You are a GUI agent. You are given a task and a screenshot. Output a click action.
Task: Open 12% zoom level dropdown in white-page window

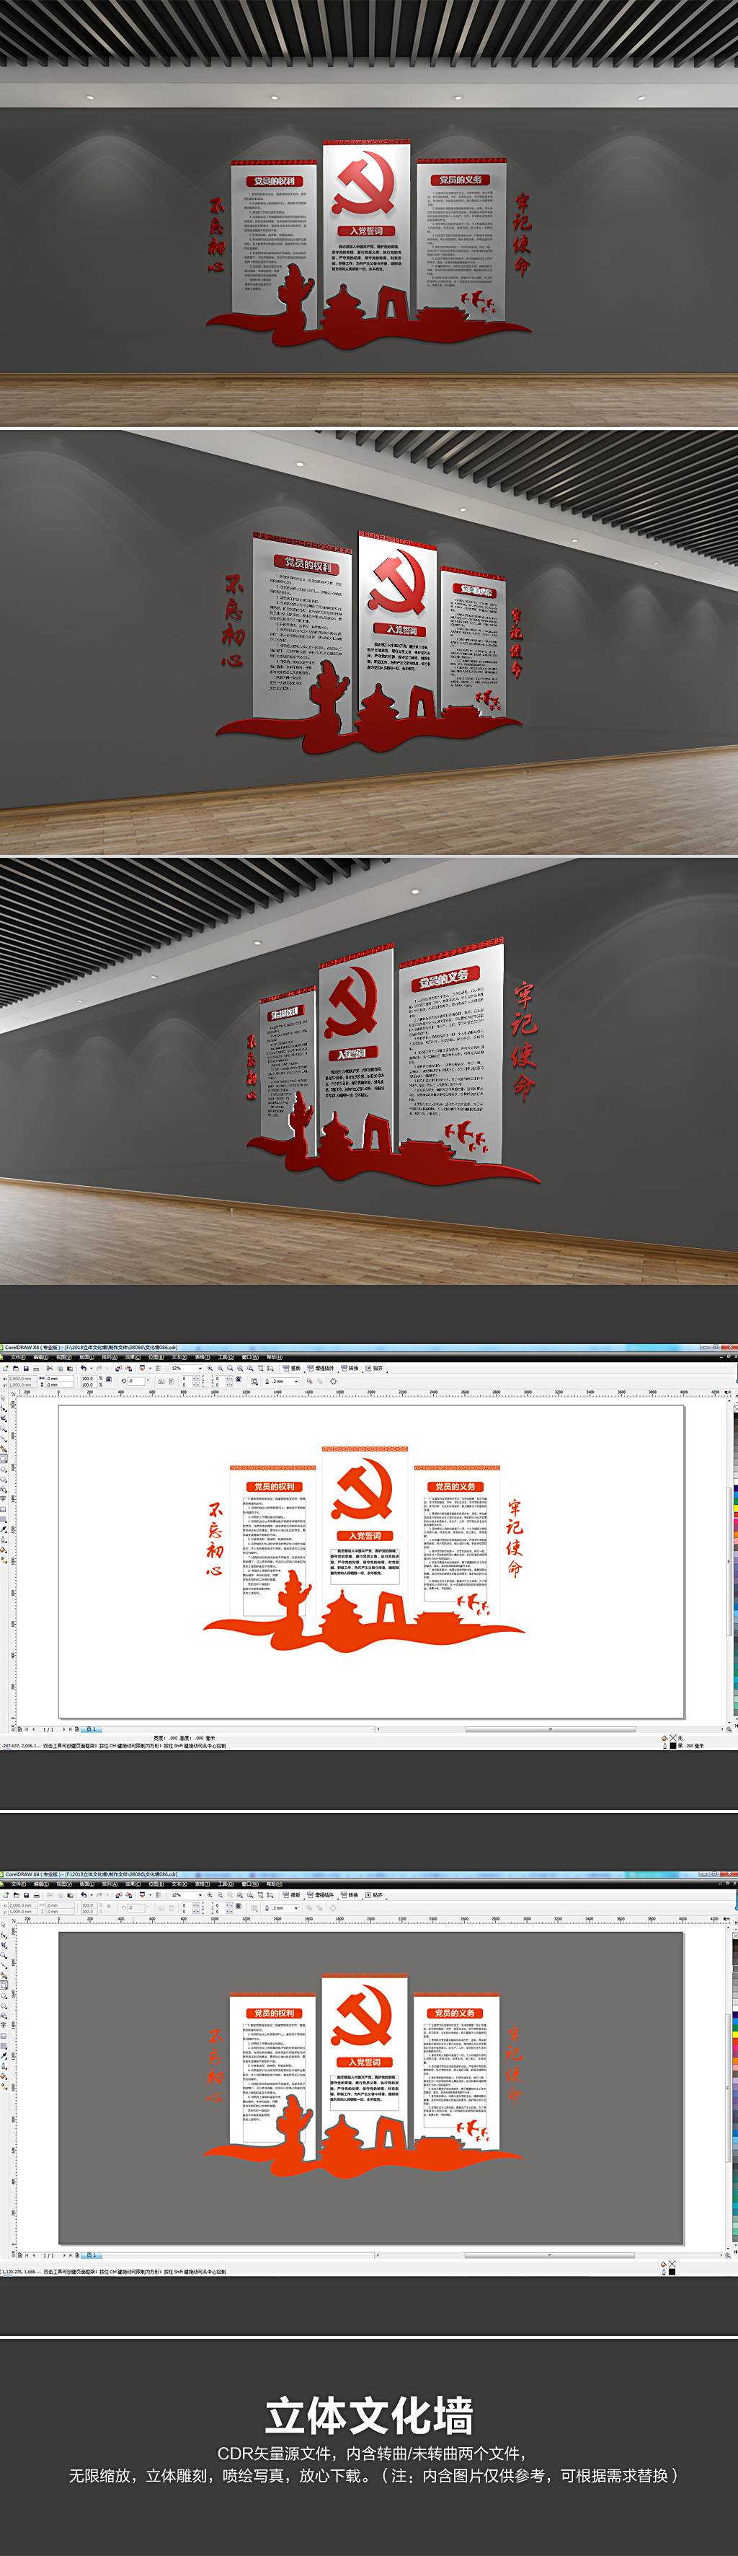tap(200, 1369)
